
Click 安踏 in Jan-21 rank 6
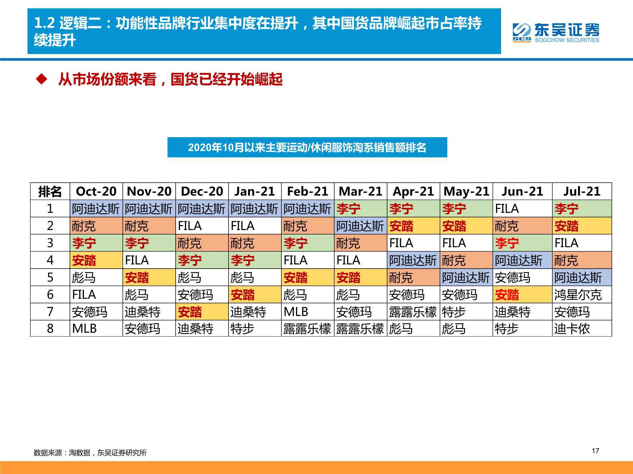click(255, 295)
